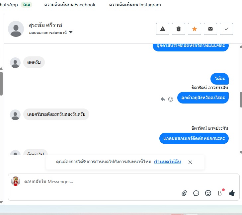Open the Baht payment request icon
242x215 pixels.
[x=220, y=193]
